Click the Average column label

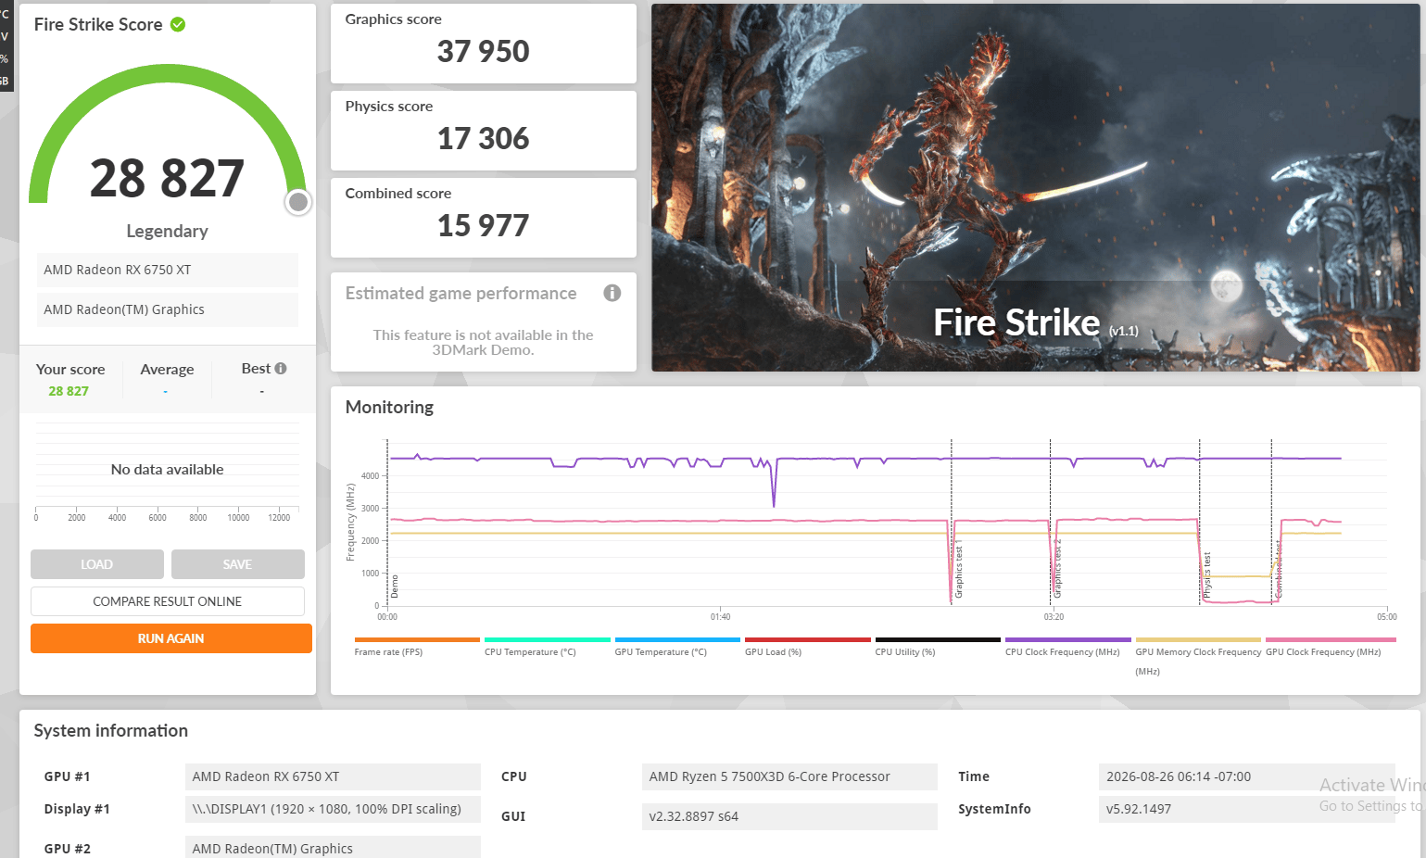(x=167, y=369)
